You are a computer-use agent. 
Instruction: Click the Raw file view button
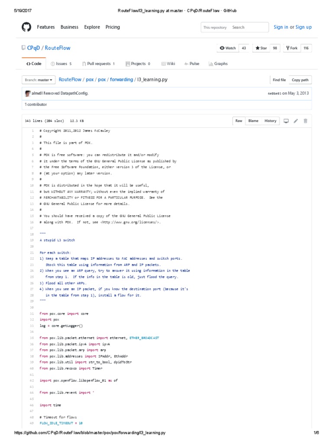pyautogui.click(x=239, y=121)
